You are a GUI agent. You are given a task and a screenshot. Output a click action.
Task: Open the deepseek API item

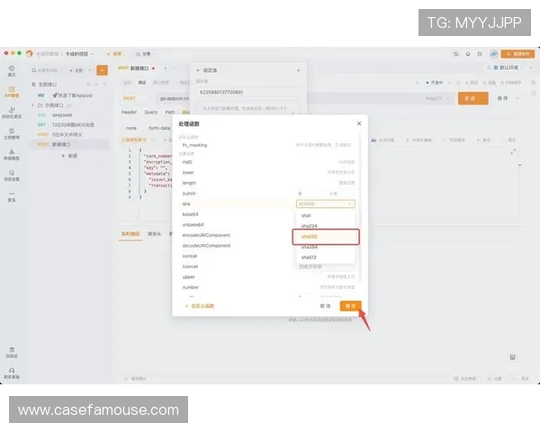click(61, 115)
